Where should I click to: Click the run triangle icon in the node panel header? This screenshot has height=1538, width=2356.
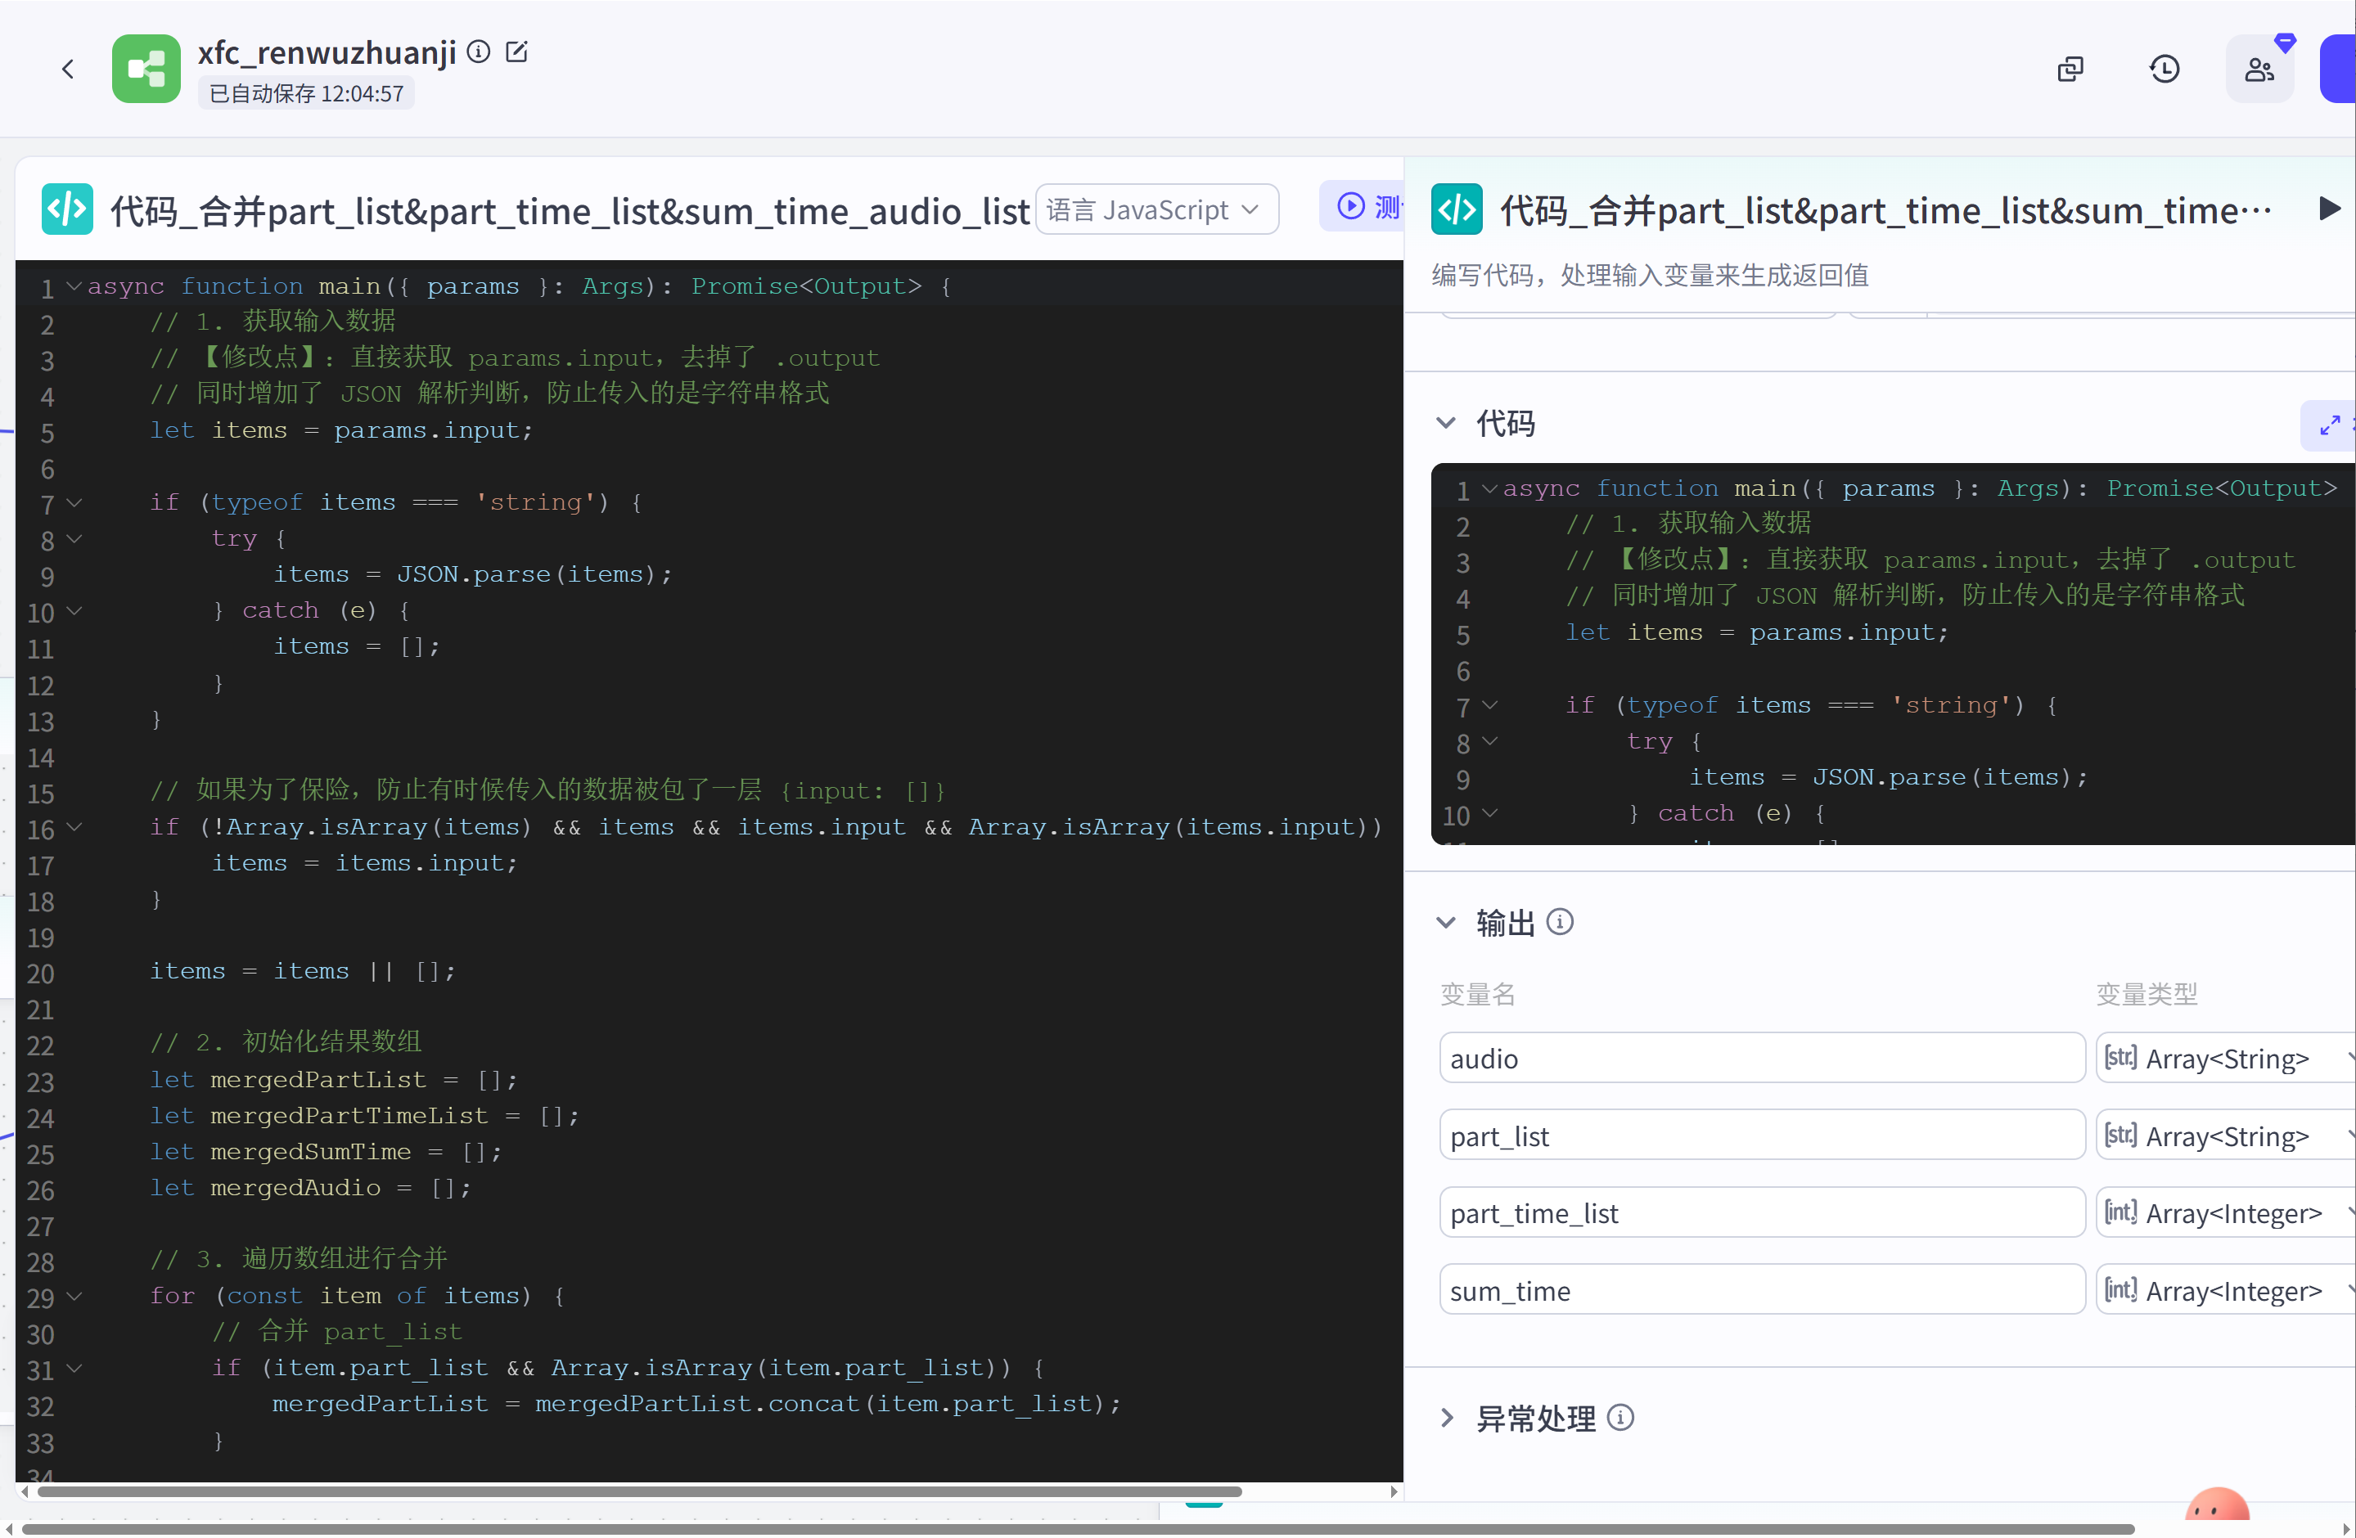point(2329,209)
